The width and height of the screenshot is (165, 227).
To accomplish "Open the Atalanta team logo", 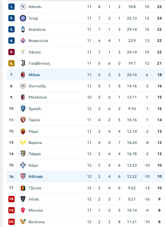I will pyautogui.click(x=23, y=29).
